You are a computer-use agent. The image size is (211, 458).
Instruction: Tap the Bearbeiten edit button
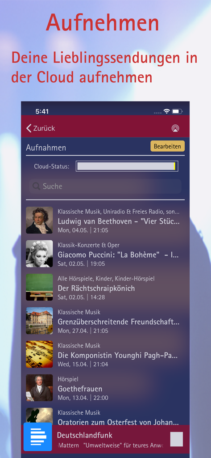click(x=168, y=146)
